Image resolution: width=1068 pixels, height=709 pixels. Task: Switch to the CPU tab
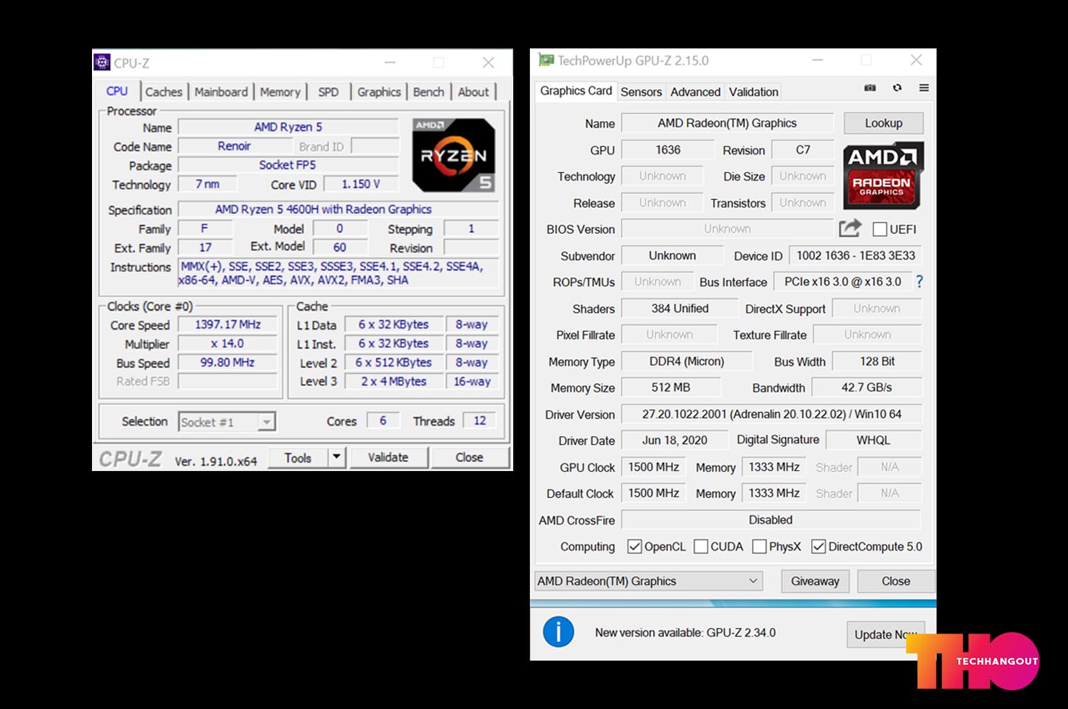(x=117, y=91)
